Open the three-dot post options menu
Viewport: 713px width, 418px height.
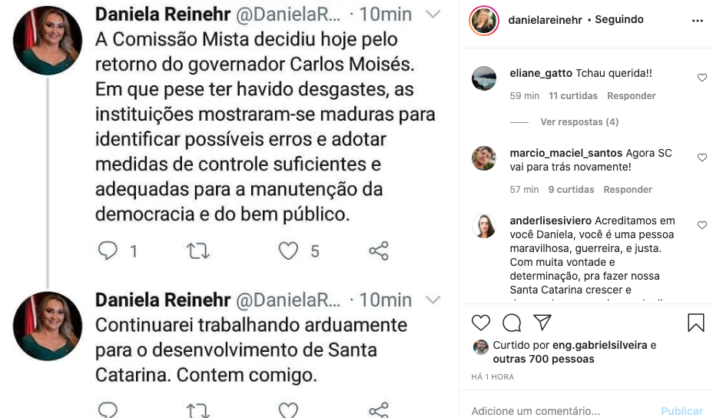pos(698,21)
